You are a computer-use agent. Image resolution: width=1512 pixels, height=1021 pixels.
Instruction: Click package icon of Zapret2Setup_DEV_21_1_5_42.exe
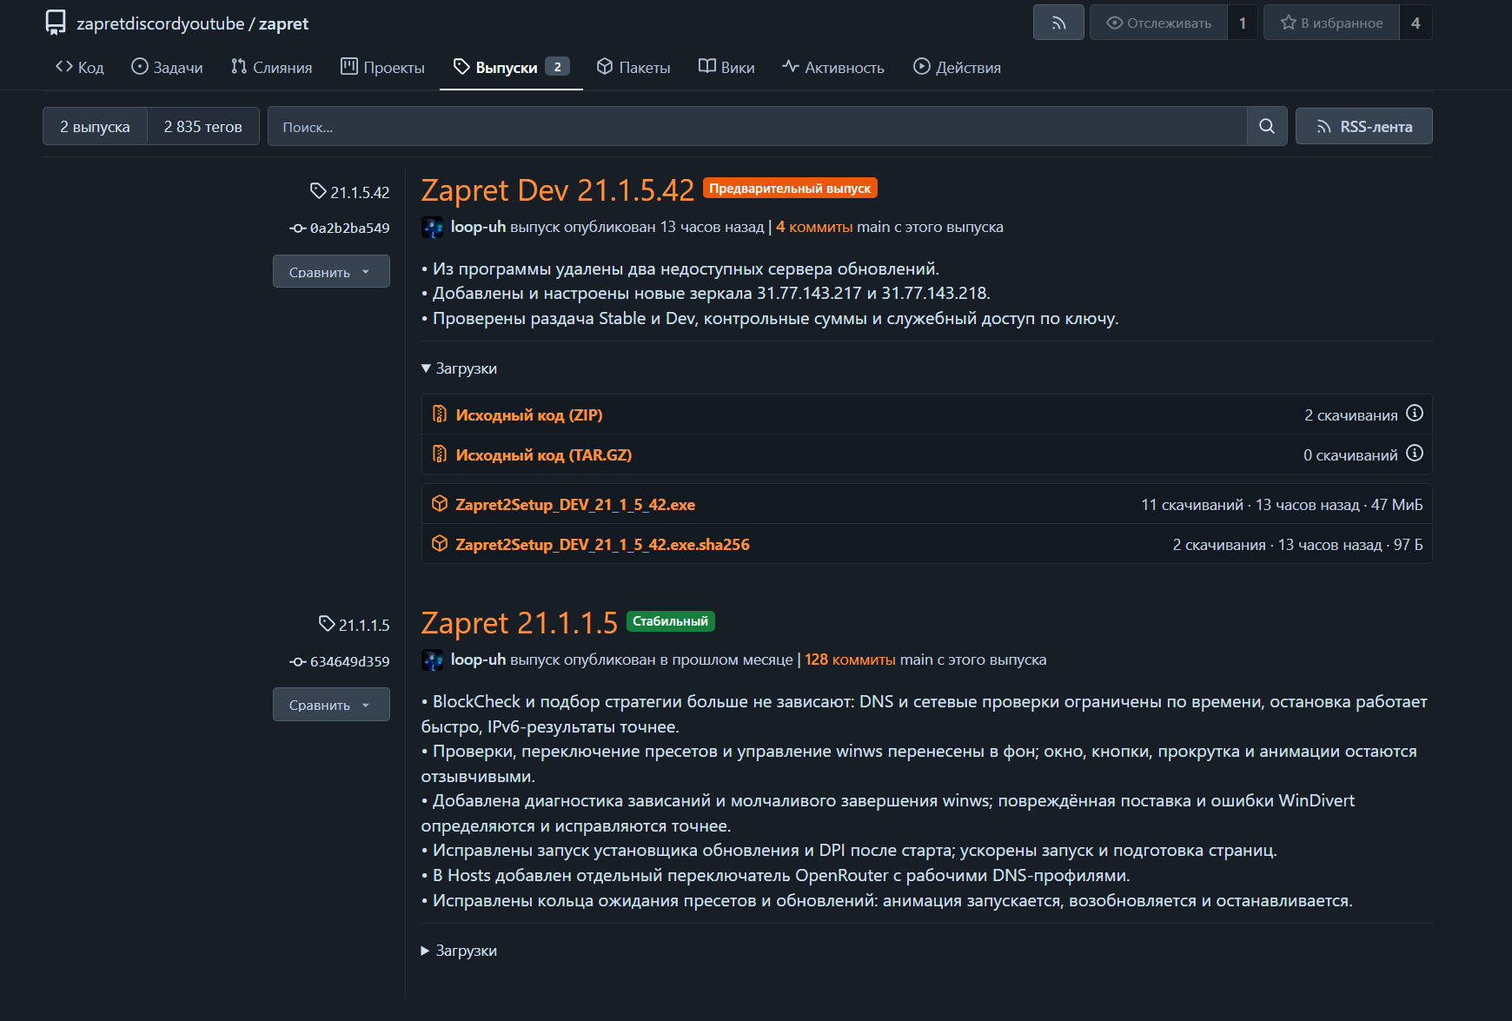point(440,504)
